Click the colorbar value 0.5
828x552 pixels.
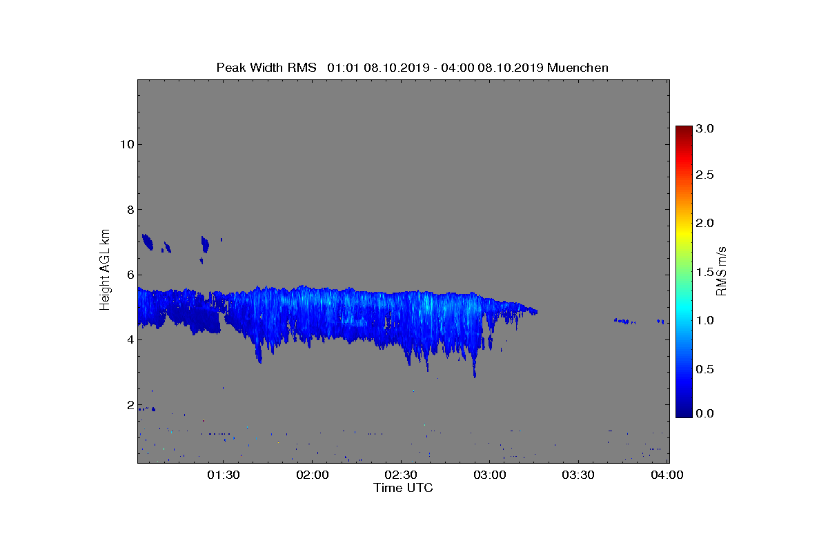(704, 369)
